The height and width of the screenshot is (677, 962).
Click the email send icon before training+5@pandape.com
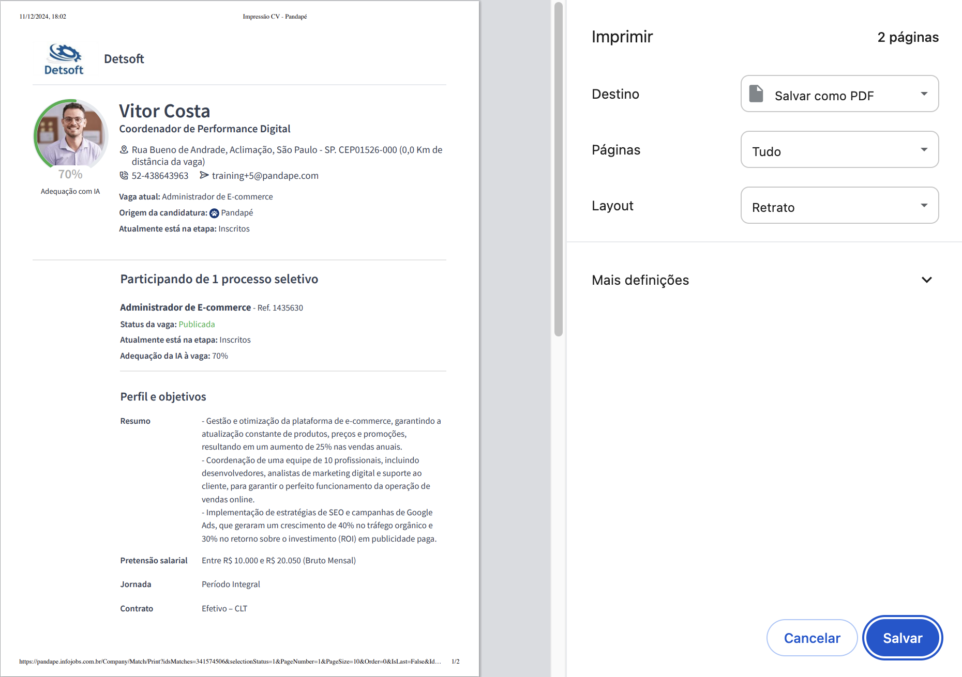(204, 176)
